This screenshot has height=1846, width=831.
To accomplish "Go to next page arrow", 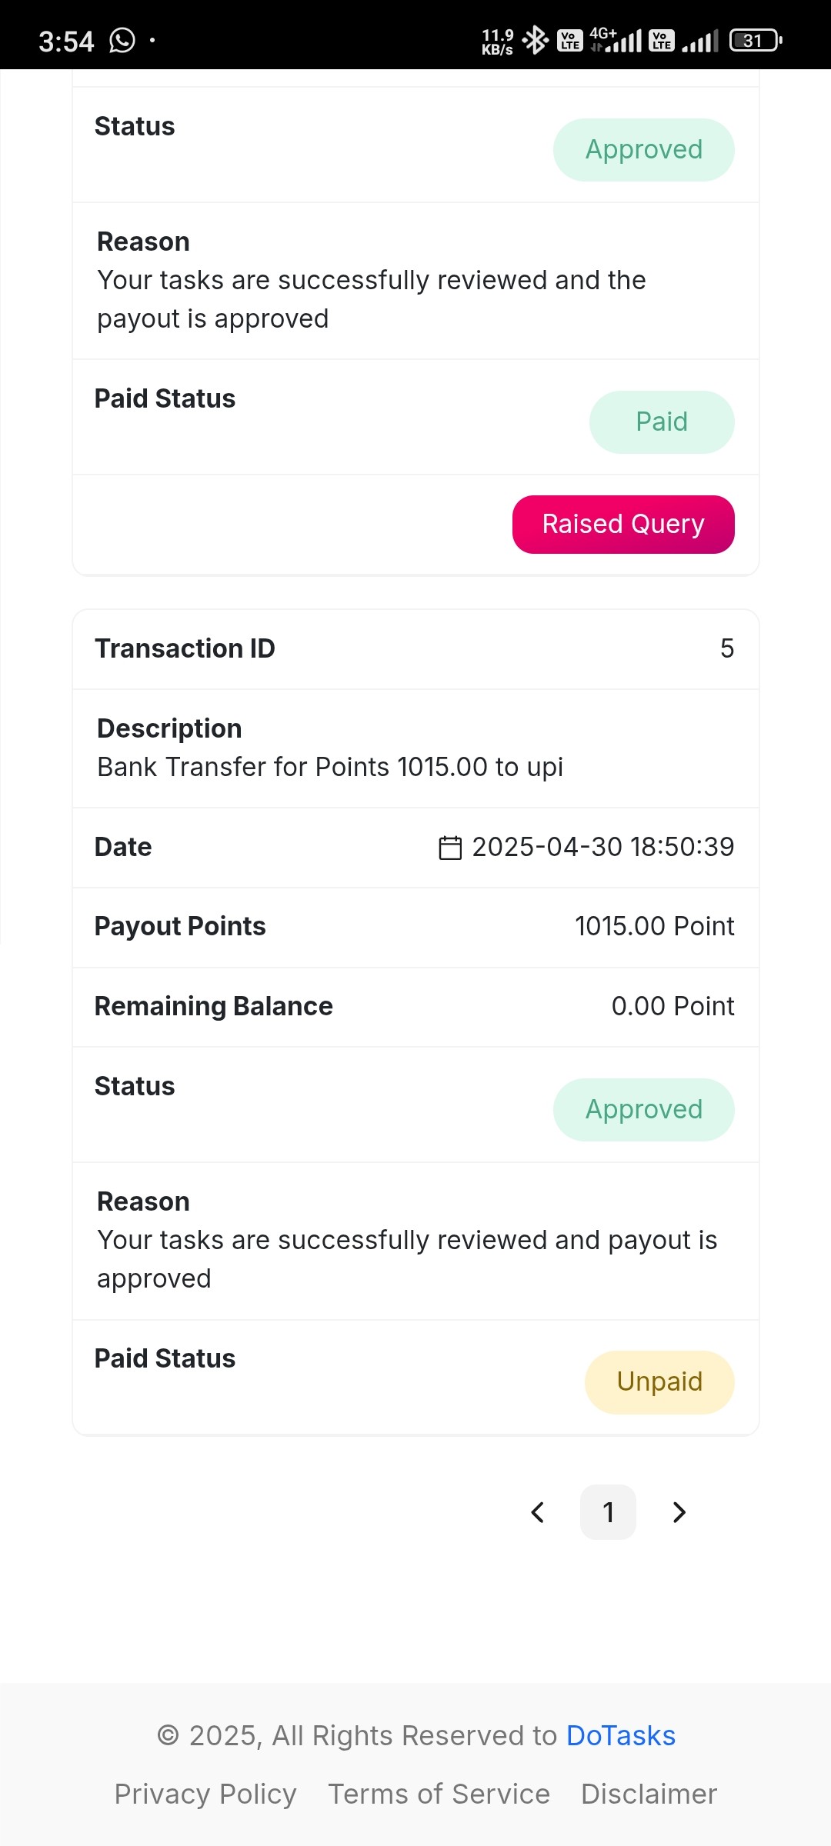I will click(679, 1512).
